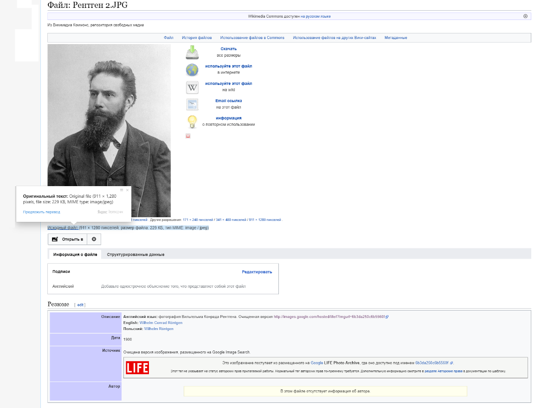Click the Wikipedia W icon
Viewport: 535px width, 408px height.
[x=192, y=87]
